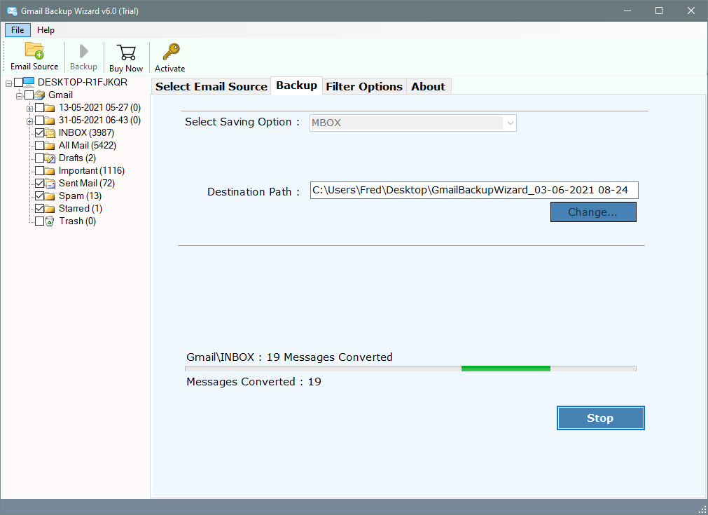708x515 pixels.
Task: Click the All Mail folder icon
Action: click(x=50, y=146)
